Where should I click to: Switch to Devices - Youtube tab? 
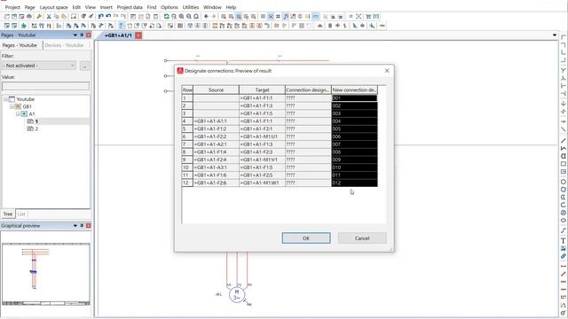click(x=64, y=45)
